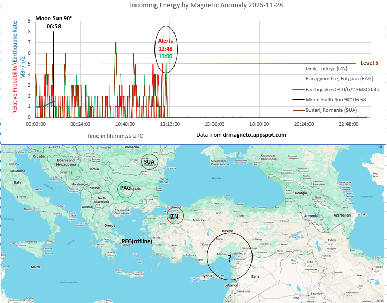Click the 'Türkiye' country label
Viewport: 387px width, 303px height.
coord(227,231)
